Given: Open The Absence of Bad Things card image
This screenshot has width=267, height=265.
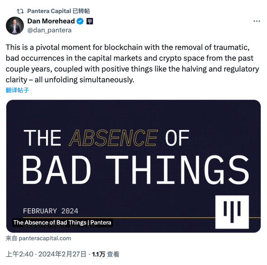Looking at the screenshot, I should [x=133, y=166].
